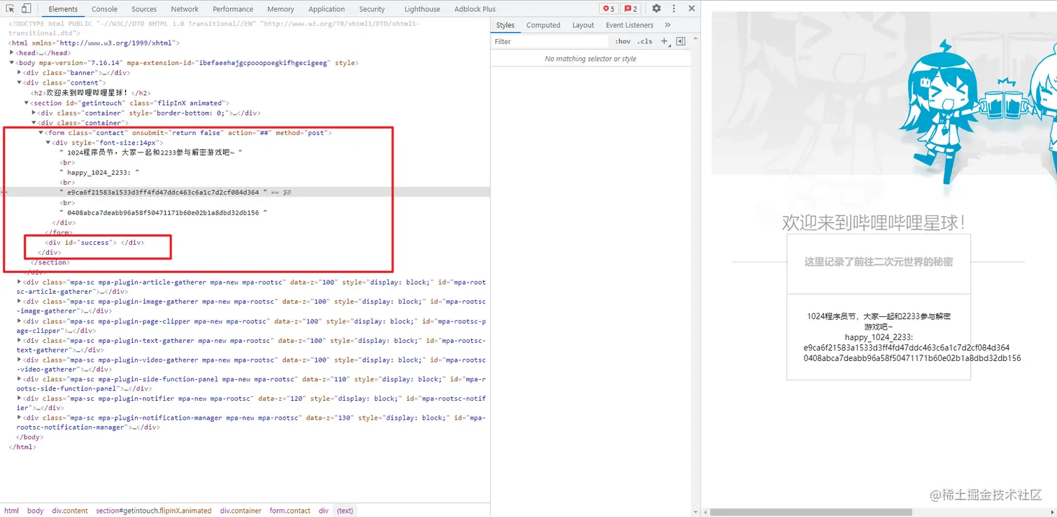Click the page's horizontal scrollbar thumb
This screenshot has height=517, width=1057.
(x=811, y=511)
